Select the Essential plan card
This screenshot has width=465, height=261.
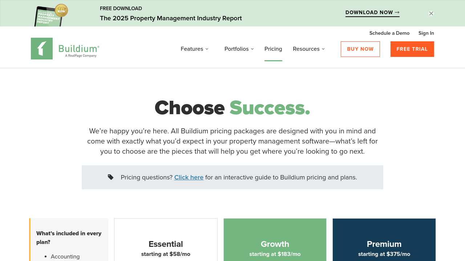click(166, 244)
